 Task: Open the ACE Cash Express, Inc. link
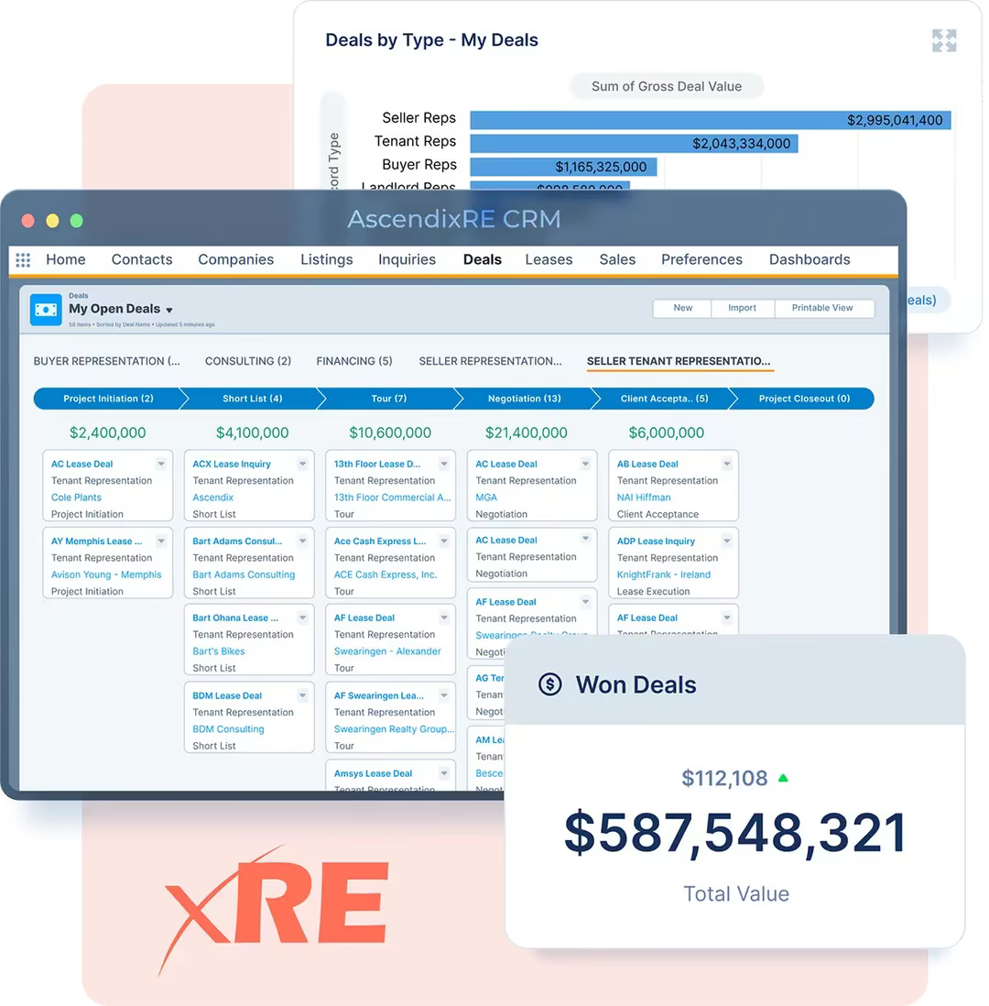tap(385, 574)
